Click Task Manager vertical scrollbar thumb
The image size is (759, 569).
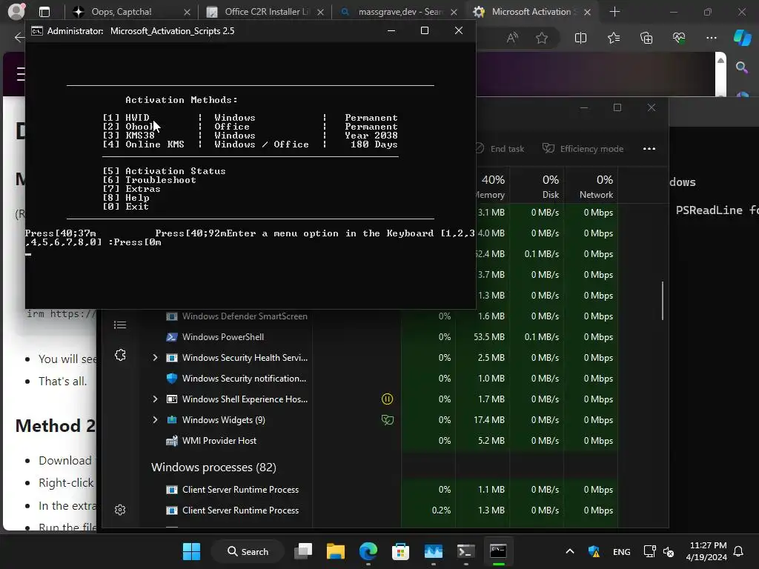[663, 300]
